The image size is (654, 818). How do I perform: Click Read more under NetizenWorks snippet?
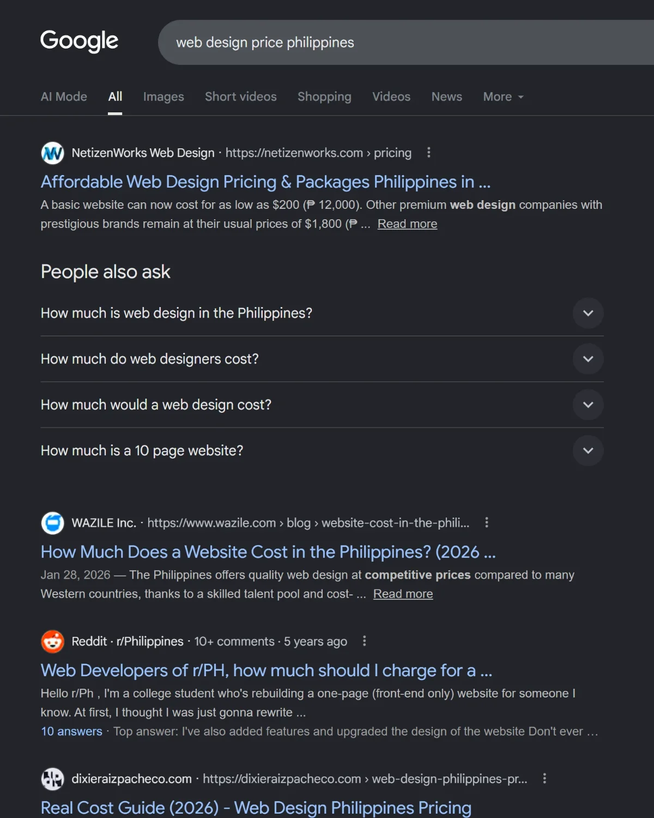(x=407, y=224)
